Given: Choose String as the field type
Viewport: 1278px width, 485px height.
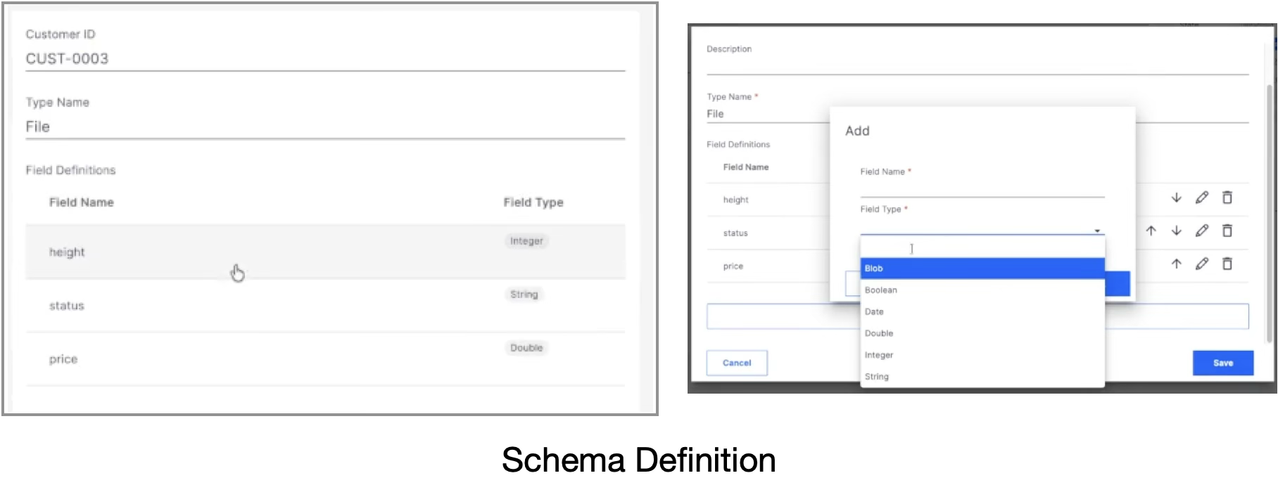Looking at the screenshot, I should tap(982, 377).
